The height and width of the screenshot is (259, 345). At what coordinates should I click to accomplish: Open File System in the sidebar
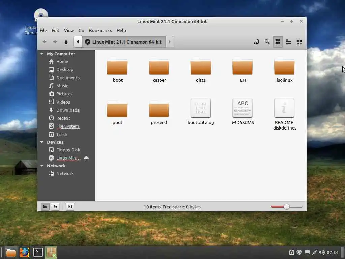tap(66, 126)
